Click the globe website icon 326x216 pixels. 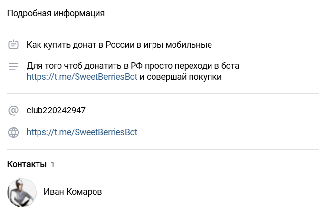[x=14, y=132]
